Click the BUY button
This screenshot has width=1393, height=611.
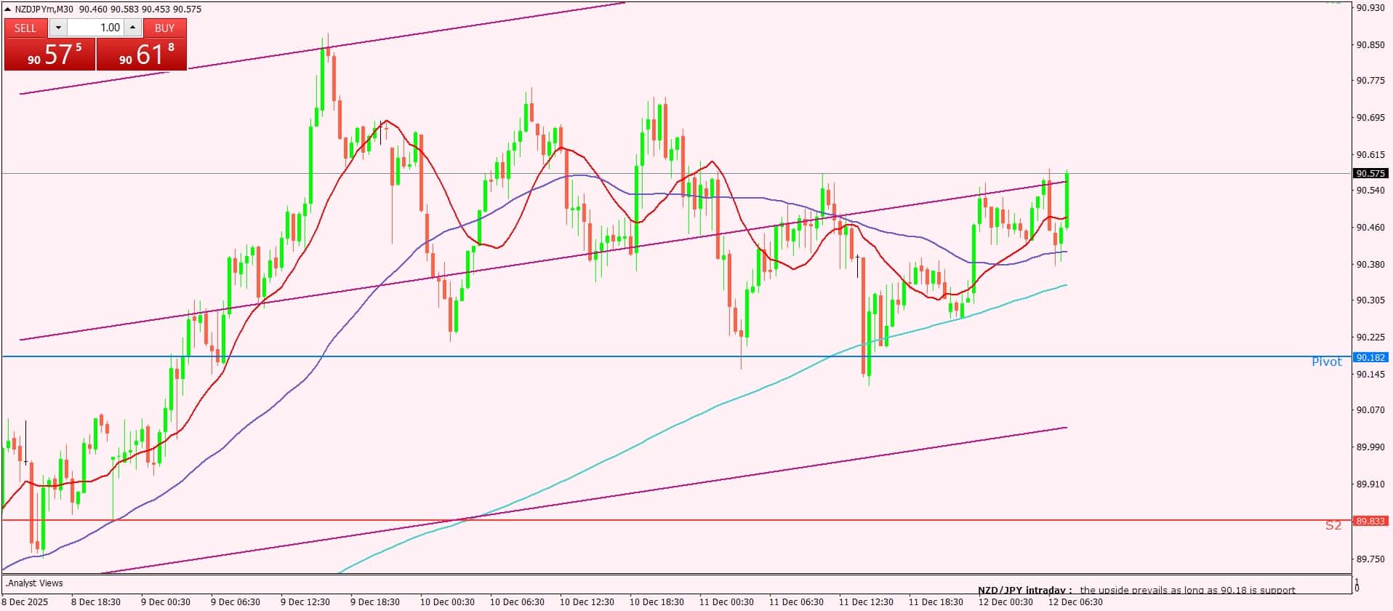165,28
